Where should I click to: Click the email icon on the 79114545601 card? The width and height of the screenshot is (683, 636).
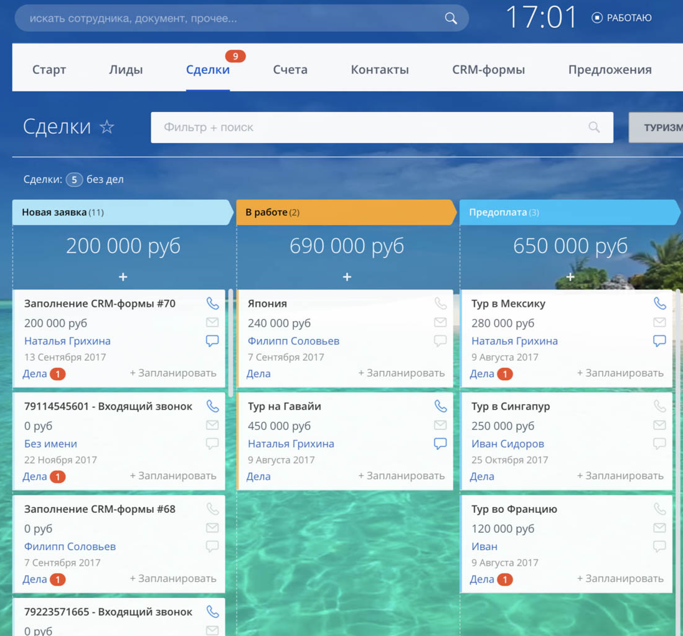click(x=212, y=425)
